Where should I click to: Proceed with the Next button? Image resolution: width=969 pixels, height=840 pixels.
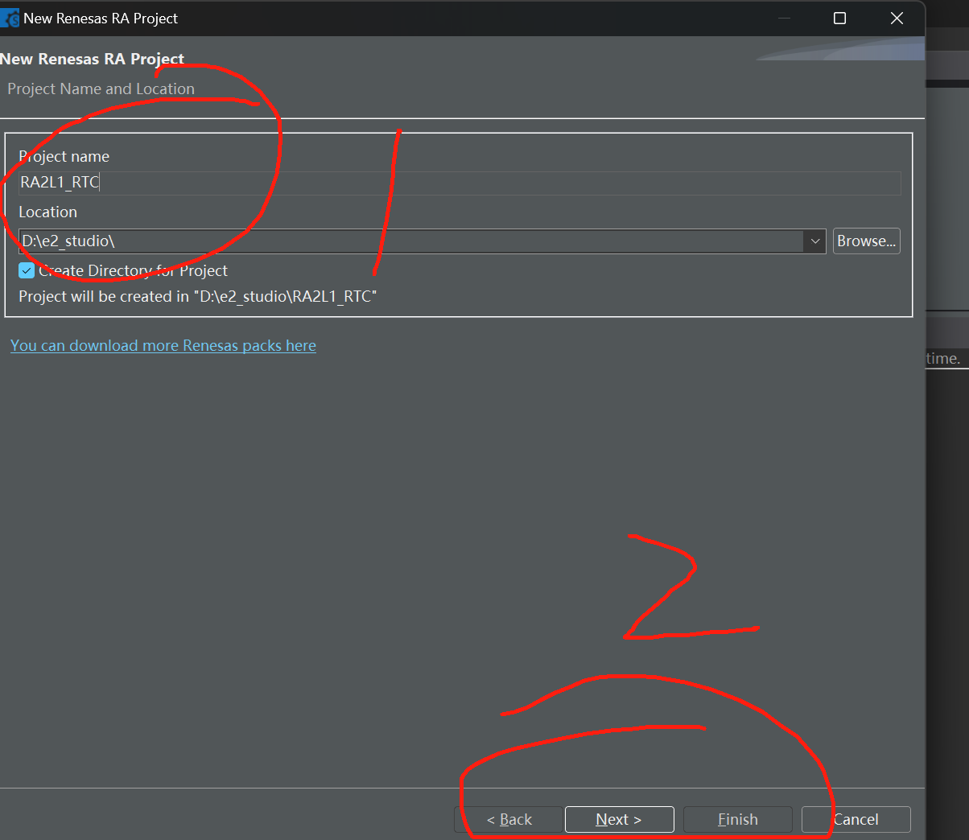619,819
